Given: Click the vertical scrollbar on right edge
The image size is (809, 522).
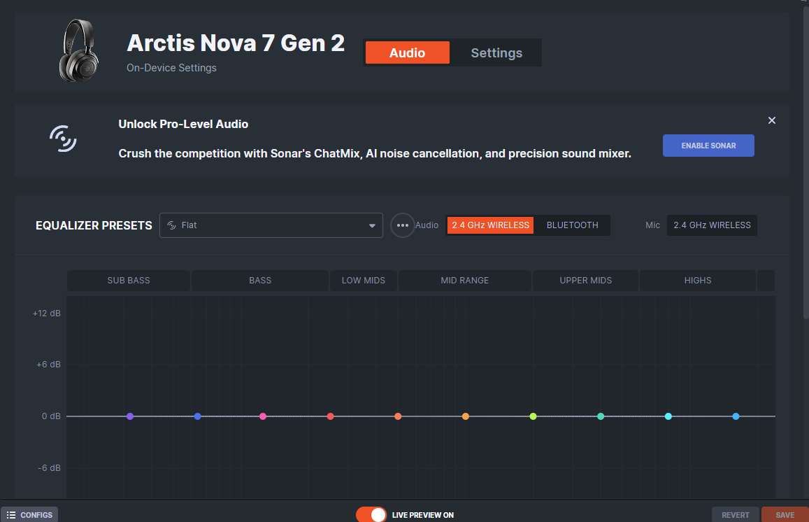Looking at the screenshot, I should (x=806, y=162).
